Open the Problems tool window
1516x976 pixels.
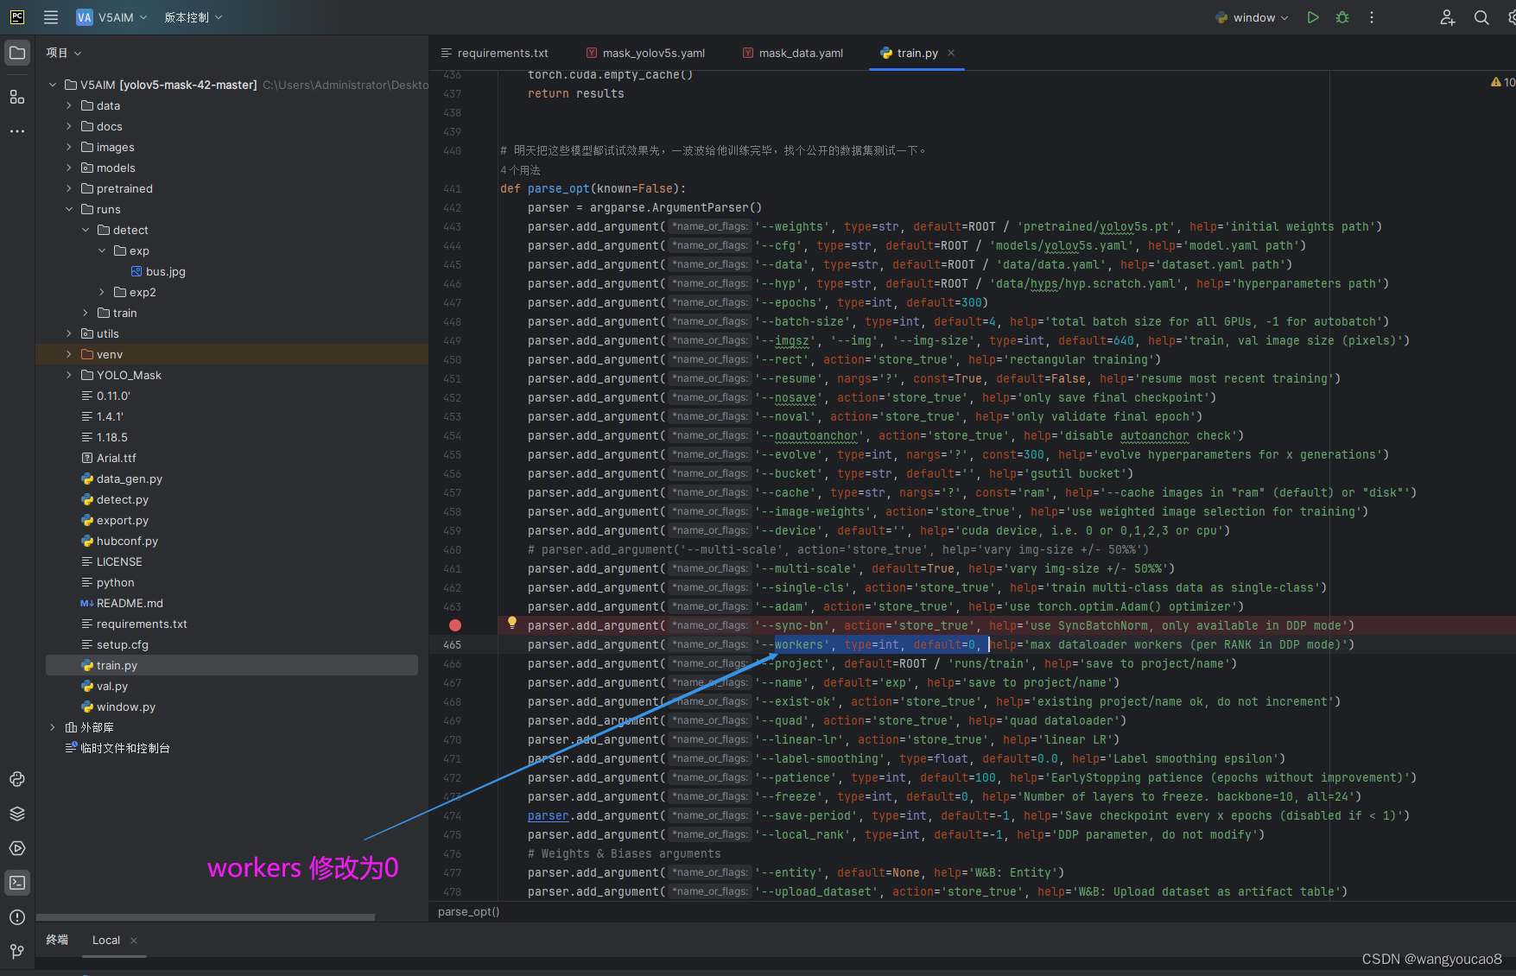[x=17, y=917]
